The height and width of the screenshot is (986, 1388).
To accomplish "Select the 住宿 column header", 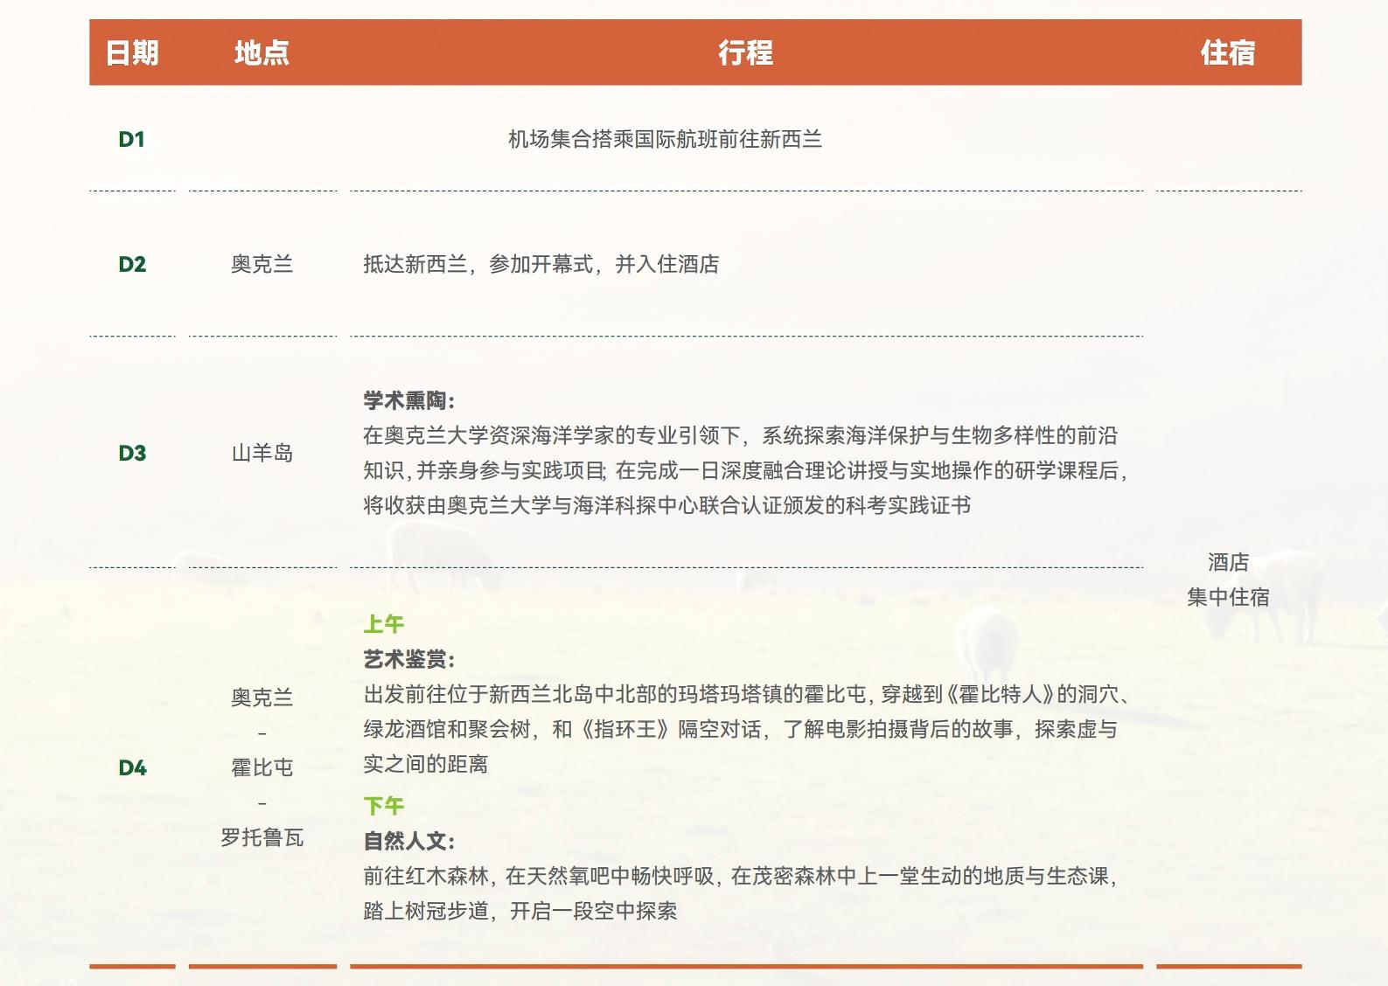I will point(1227,53).
